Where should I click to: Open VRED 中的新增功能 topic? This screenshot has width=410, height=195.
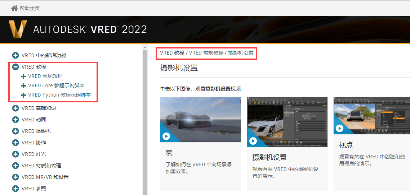coord(44,55)
